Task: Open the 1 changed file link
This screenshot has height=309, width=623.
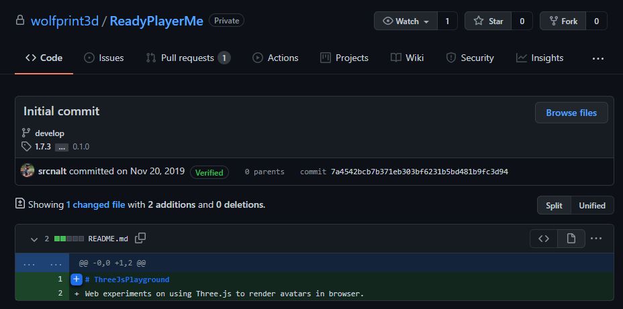Action: [x=95, y=204]
